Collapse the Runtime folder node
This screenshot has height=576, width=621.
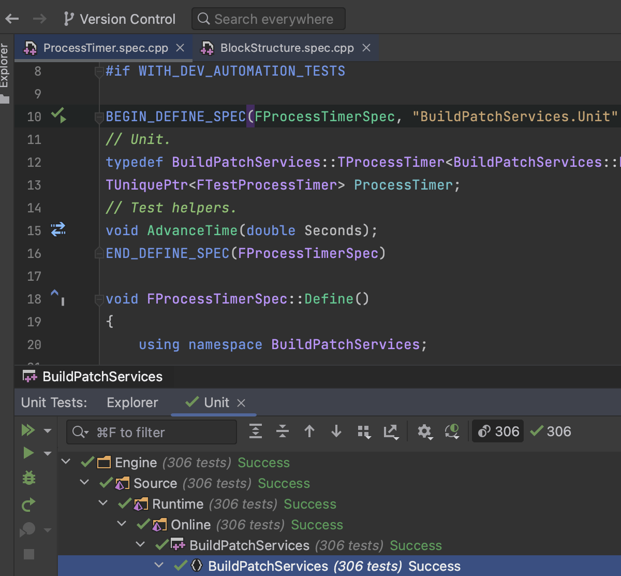(x=103, y=503)
